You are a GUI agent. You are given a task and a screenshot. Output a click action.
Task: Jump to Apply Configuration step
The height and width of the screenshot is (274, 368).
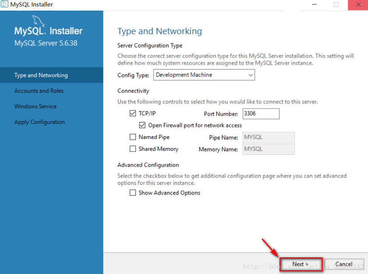click(x=39, y=122)
